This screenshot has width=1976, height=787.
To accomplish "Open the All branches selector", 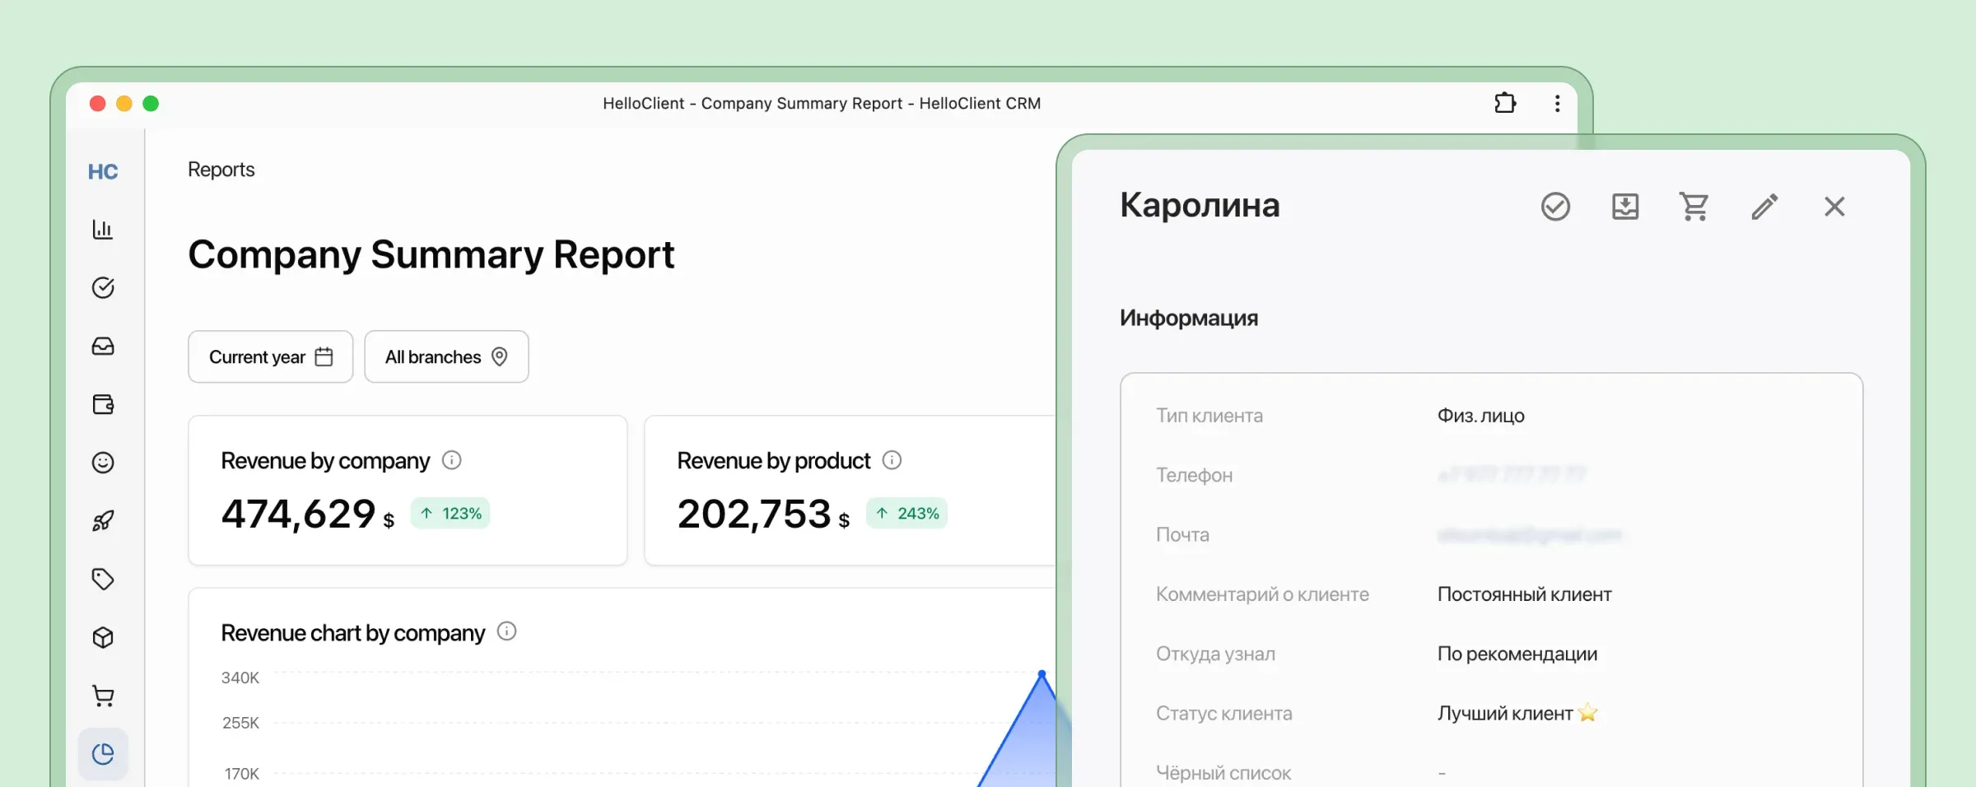I will [x=445, y=356].
